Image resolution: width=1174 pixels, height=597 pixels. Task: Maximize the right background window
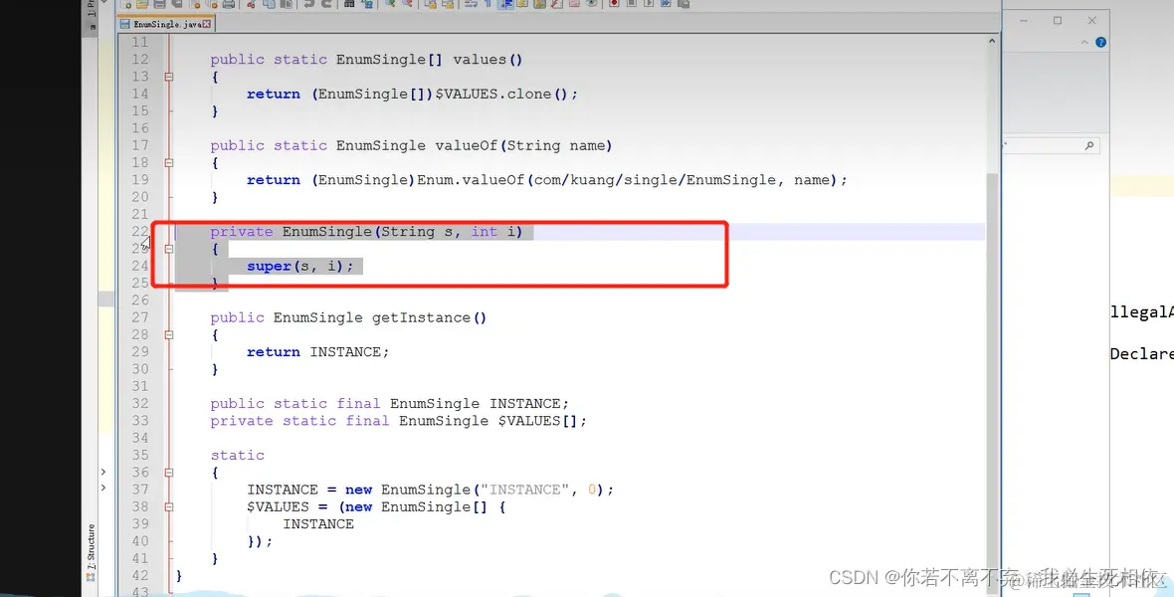(x=1058, y=21)
